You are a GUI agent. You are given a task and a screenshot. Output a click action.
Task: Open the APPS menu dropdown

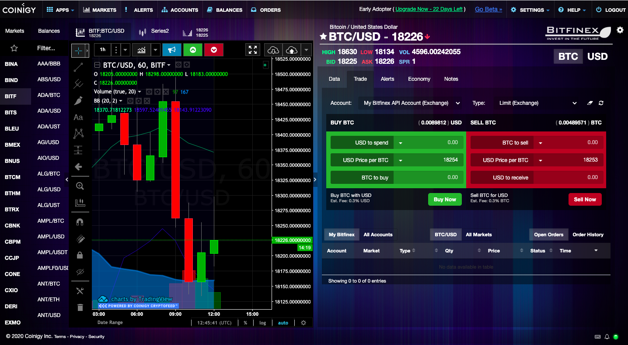(x=60, y=10)
